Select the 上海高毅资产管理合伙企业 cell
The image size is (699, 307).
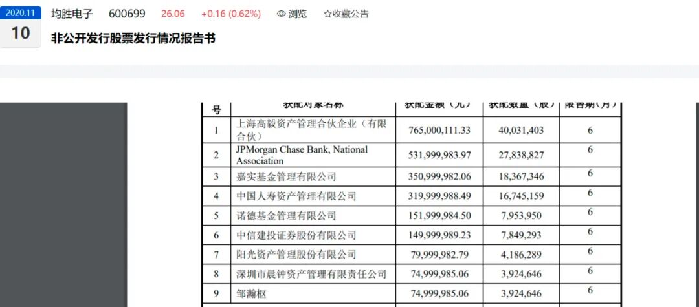tap(313, 130)
